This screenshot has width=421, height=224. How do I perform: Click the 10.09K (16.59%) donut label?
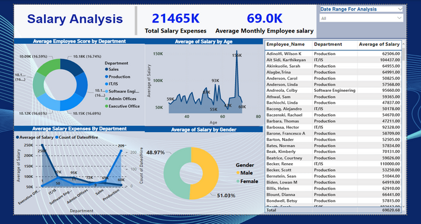pyautogui.click(x=33, y=56)
